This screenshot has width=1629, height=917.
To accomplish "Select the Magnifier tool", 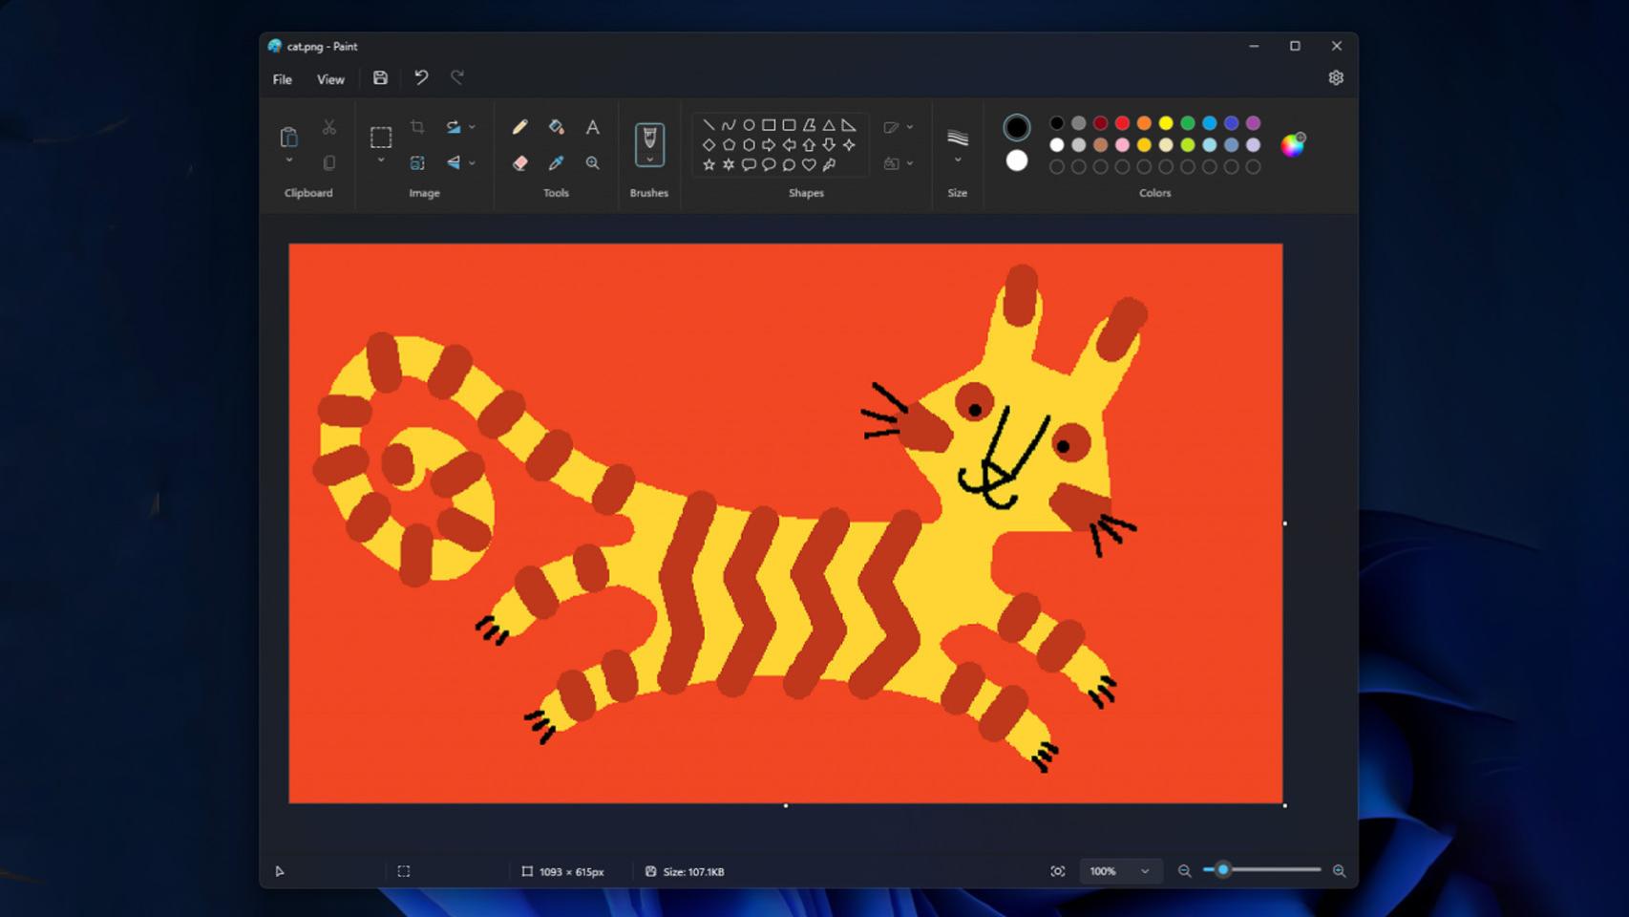I will tap(592, 163).
